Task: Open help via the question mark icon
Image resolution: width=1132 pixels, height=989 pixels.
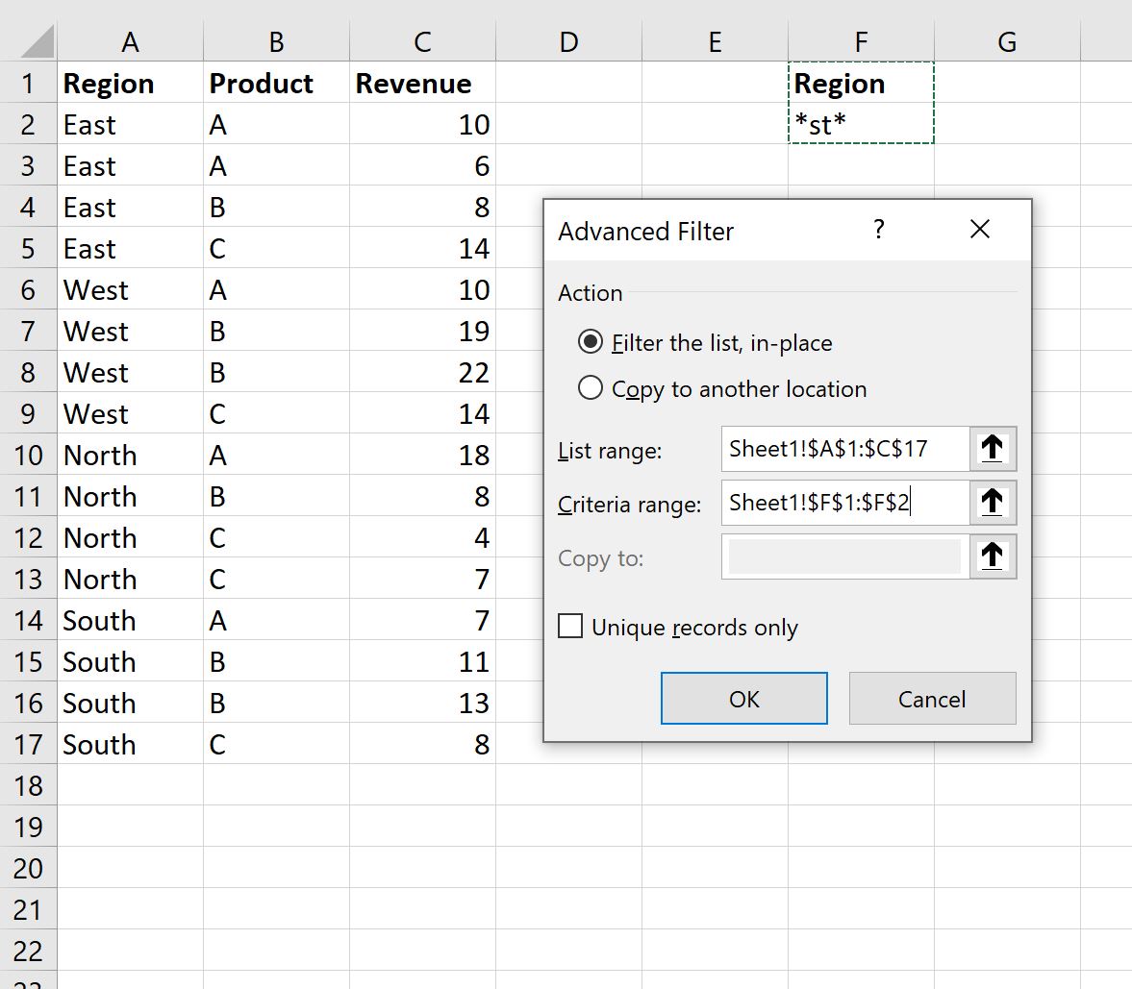Action: [x=878, y=230]
